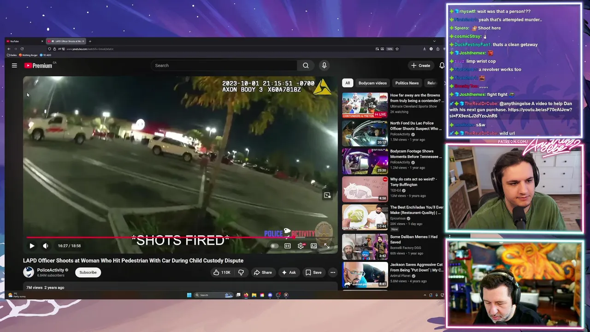The image size is (590, 332).
Task: Save video to a playlist
Action: tap(313, 273)
